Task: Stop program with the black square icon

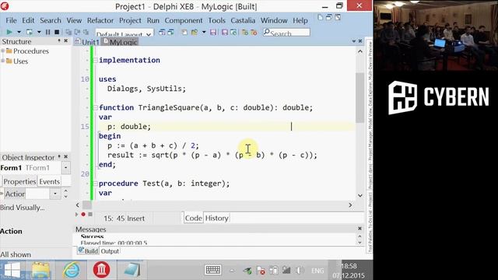Action: (x=57, y=32)
